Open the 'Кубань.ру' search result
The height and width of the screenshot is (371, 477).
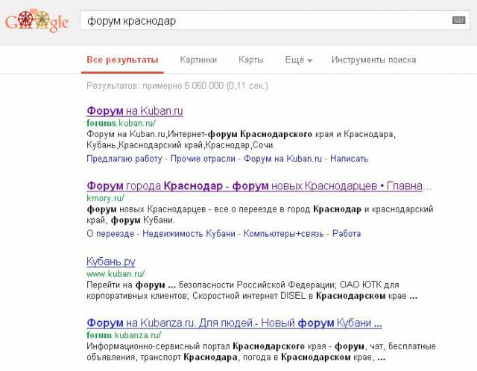tap(110, 261)
